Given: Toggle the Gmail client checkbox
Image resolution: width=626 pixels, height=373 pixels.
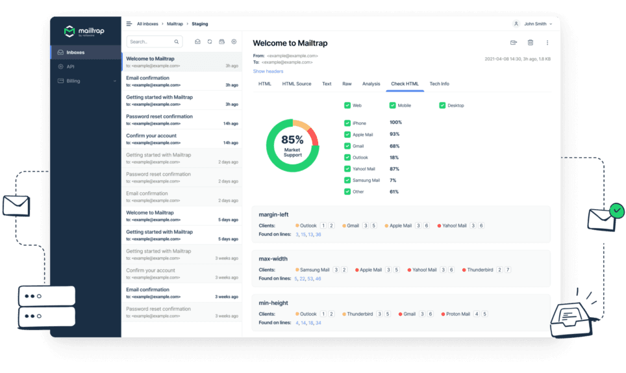Looking at the screenshot, I should pos(347,146).
